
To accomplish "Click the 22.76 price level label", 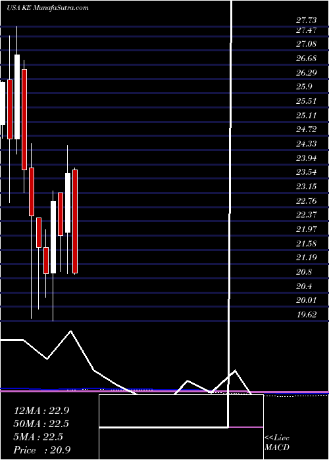I will [307, 201].
